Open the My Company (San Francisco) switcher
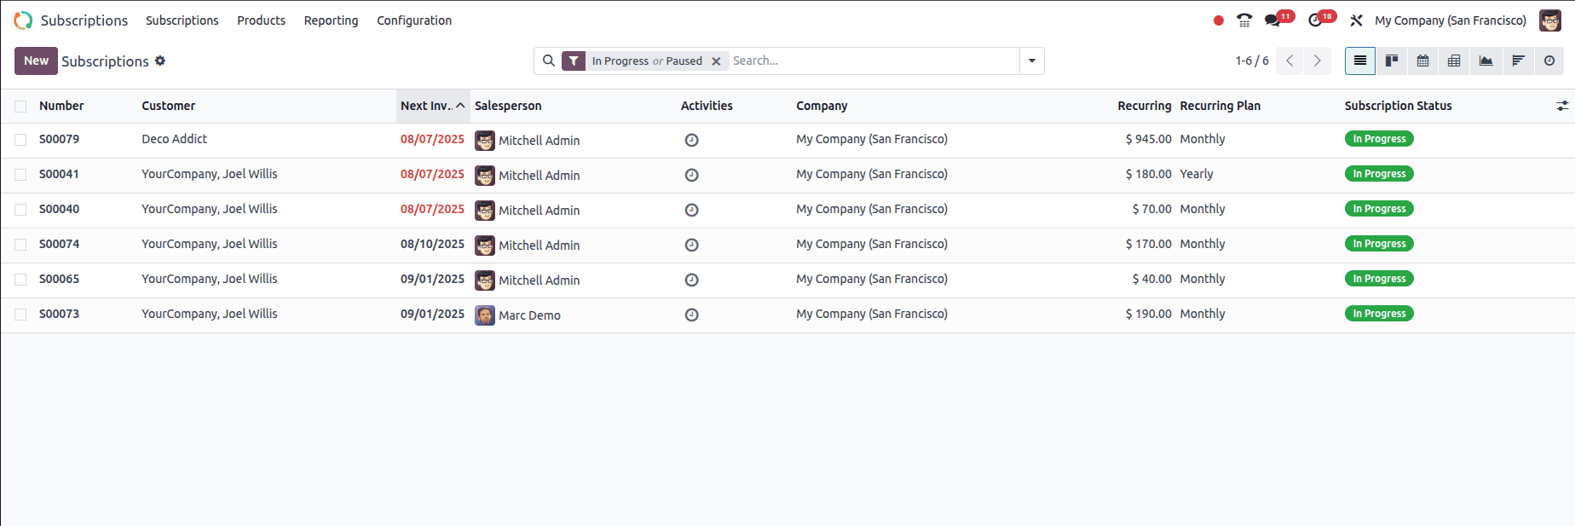Viewport: 1575px width, 526px height. click(x=1451, y=20)
